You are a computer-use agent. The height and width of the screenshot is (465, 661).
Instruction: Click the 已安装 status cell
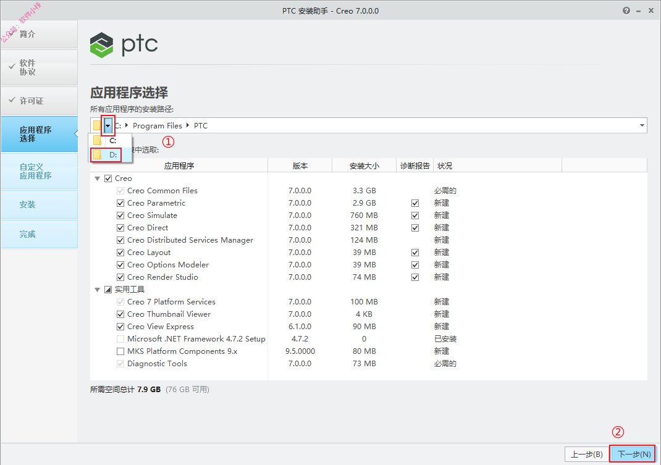tap(445, 339)
